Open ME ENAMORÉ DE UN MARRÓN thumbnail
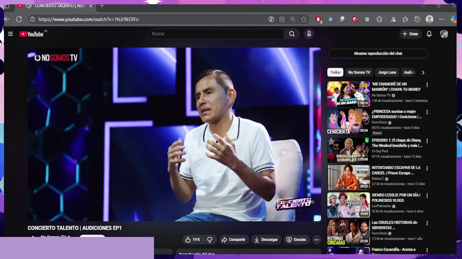 pos(349,94)
